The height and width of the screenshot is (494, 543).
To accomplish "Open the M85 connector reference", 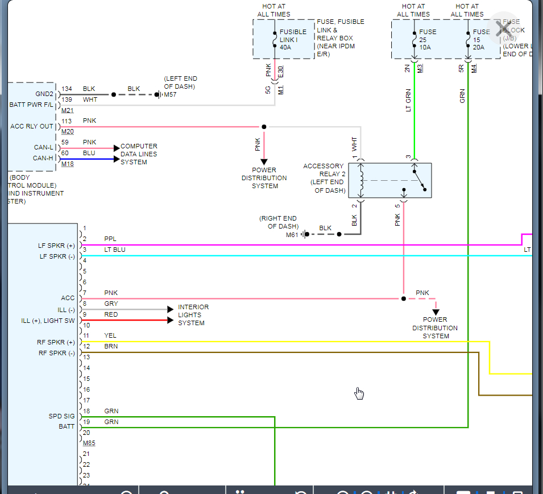I will pyautogui.click(x=89, y=443).
